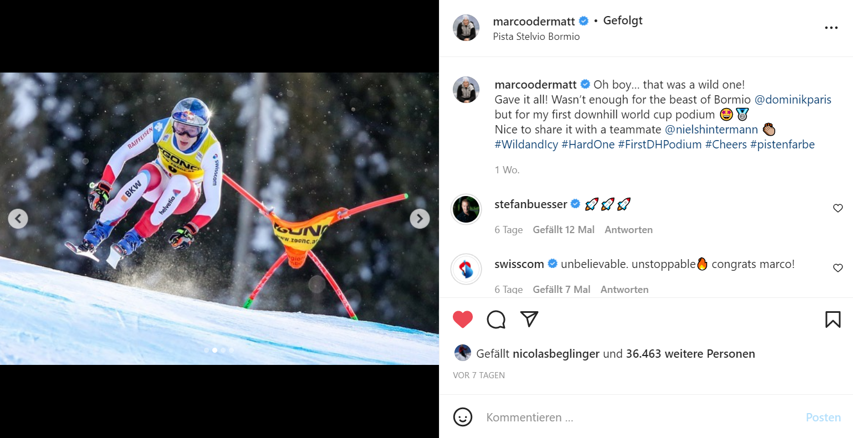Screen dimensions: 853x438
Task: Click the Gefolgt following button
Action: [x=622, y=20]
